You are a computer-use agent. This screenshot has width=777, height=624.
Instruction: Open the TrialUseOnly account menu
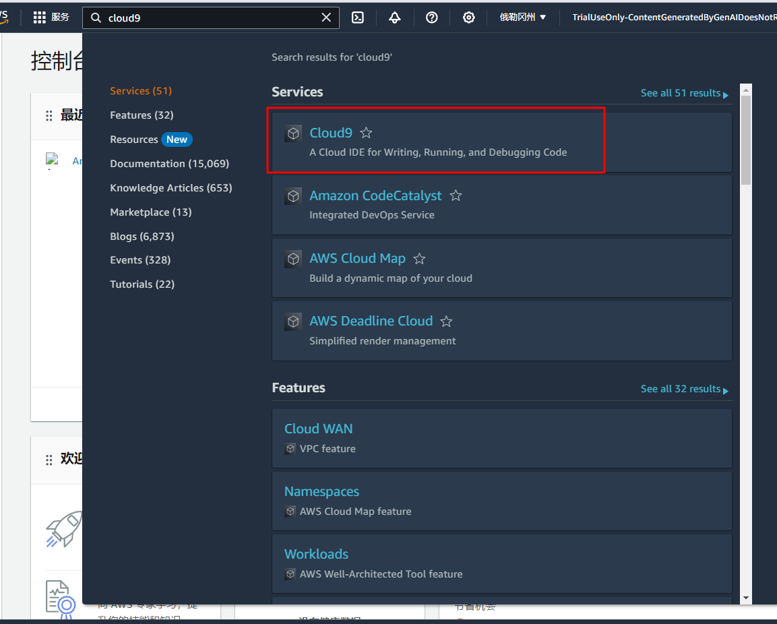(675, 18)
